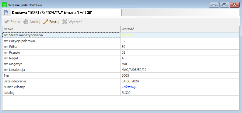Click the Anuluj button label

35,22
